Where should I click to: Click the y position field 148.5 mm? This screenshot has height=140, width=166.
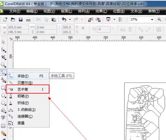coord(18,32)
